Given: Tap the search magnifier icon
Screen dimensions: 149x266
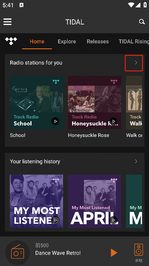Looking at the screenshot, I should point(142,22).
